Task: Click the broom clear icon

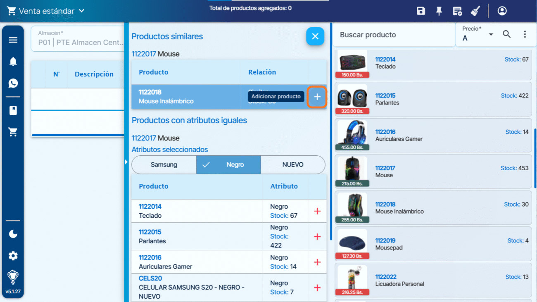Action: click(475, 11)
